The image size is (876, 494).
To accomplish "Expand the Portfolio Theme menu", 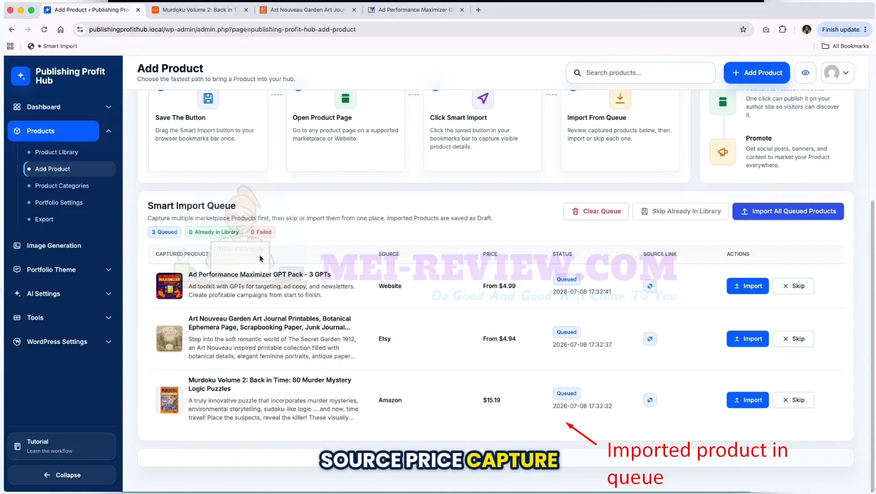I will (62, 270).
